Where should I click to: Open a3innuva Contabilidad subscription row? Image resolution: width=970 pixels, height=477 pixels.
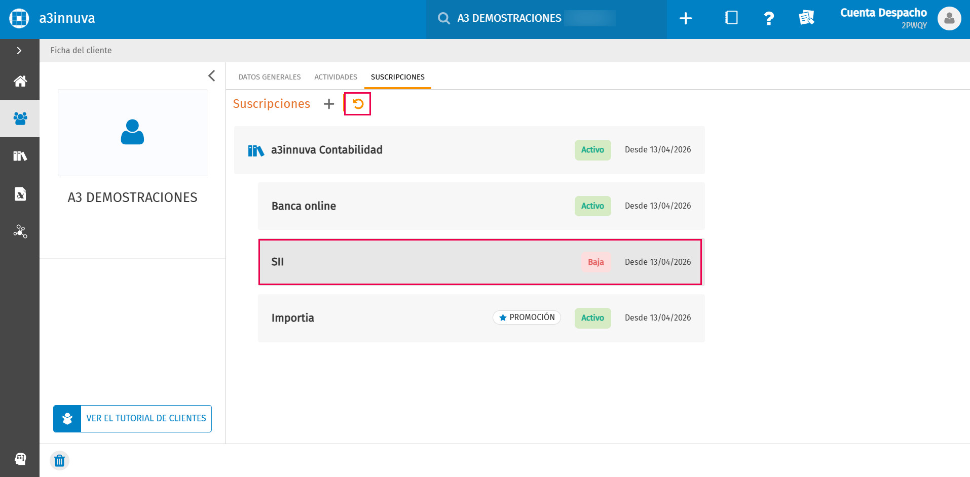[469, 150]
